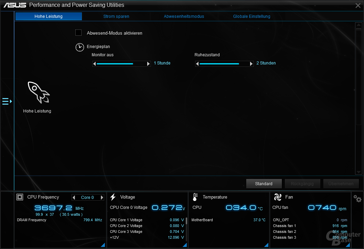Open the left sidebar menu icon
Screen dimensions: 364x249
7,102
